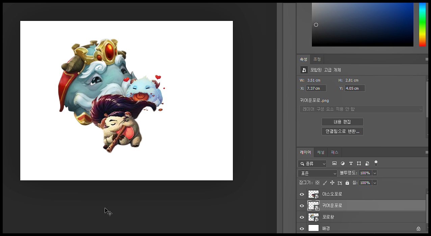This screenshot has width=431, height=236.
Task: Switch to the 채널 tab
Action: click(321, 152)
